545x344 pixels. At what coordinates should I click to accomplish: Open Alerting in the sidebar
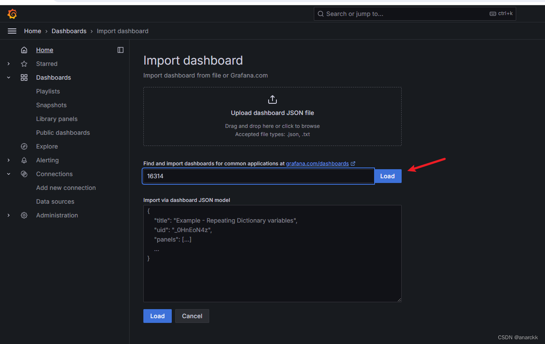coord(47,160)
